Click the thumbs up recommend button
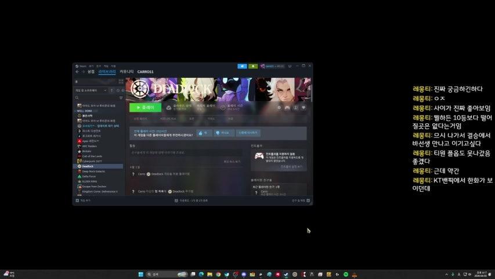The height and width of the screenshot is (279, 495). tap(204, 133)
